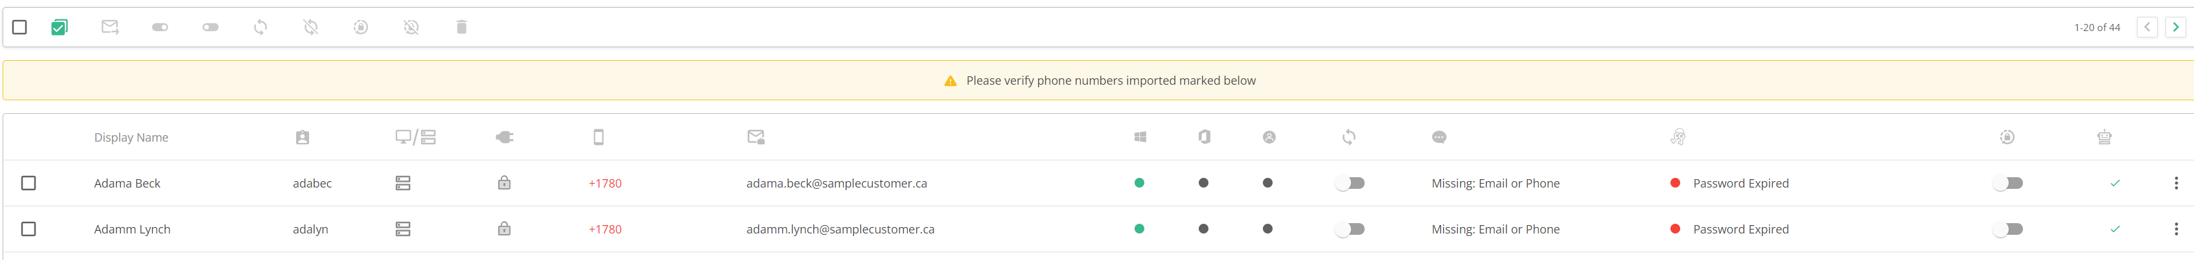The height and width of the screenshot is (260, 2194).
Task: Click the green select-all-pages checkmark icon
Action: (59, 27)
